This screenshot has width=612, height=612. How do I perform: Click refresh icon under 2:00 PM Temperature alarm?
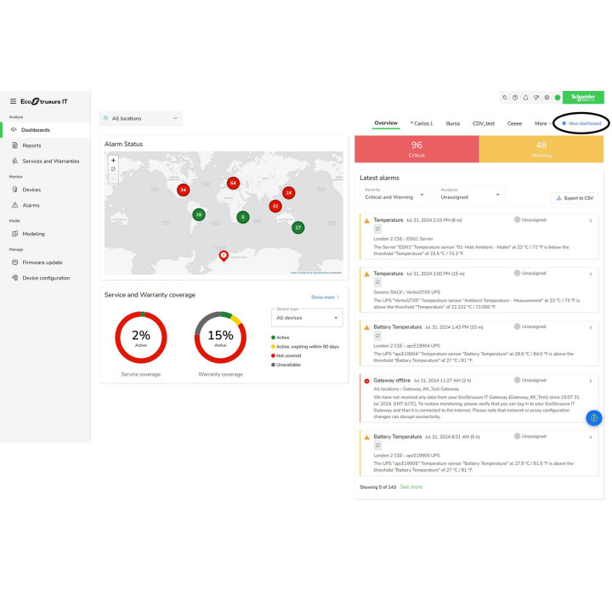pyautogui.click(x=377, y=282)
